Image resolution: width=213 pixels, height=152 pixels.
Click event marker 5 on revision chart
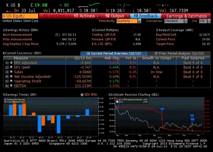click(x=192, y=116)
